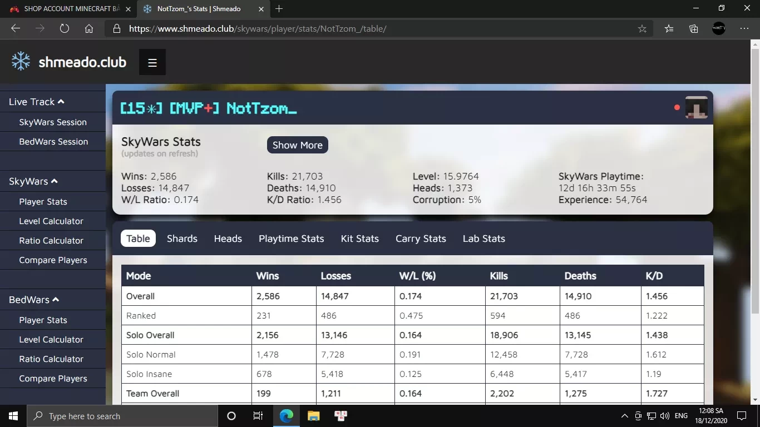
Task: Switch to the Shards tab
Action: coord(182,239)
